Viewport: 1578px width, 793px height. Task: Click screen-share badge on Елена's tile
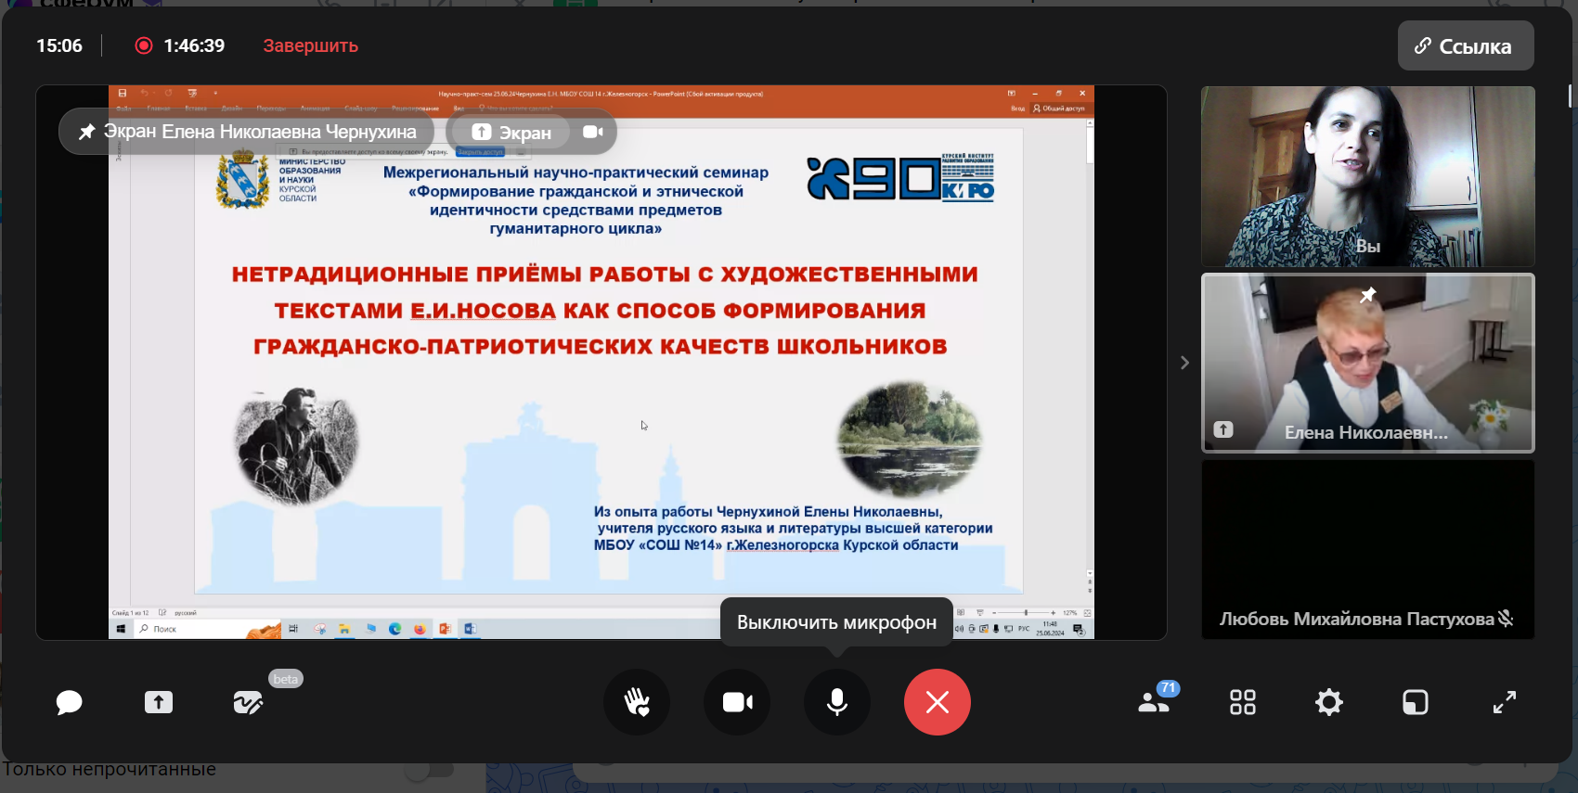[1223, 429]
